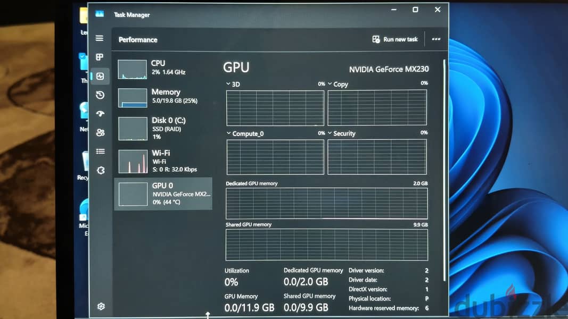Screen dimensions: 568x319
Task: Click the Copy engine graph
Action: pos(377,107)
